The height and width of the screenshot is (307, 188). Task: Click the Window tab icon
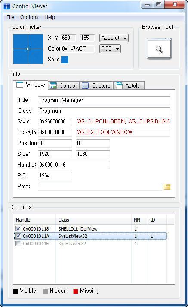[20, 85]
